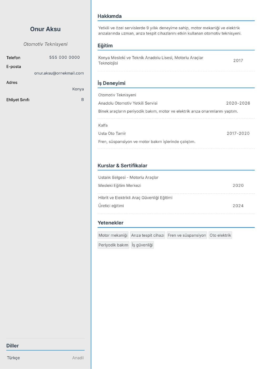Viewport: 261px width, 369px height.
Task: Select the Motor mekaniği skill tag
Action: (113, 235)
